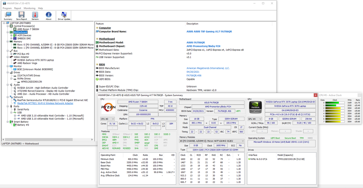Click the BIOS Version FA706QR.406 value
This screenshot has height=188, width=363.
[194, 76]
